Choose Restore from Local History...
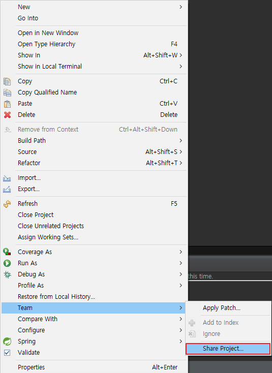Image resolution: width=272 pixels, height=373 pixels. coord(94,297)
